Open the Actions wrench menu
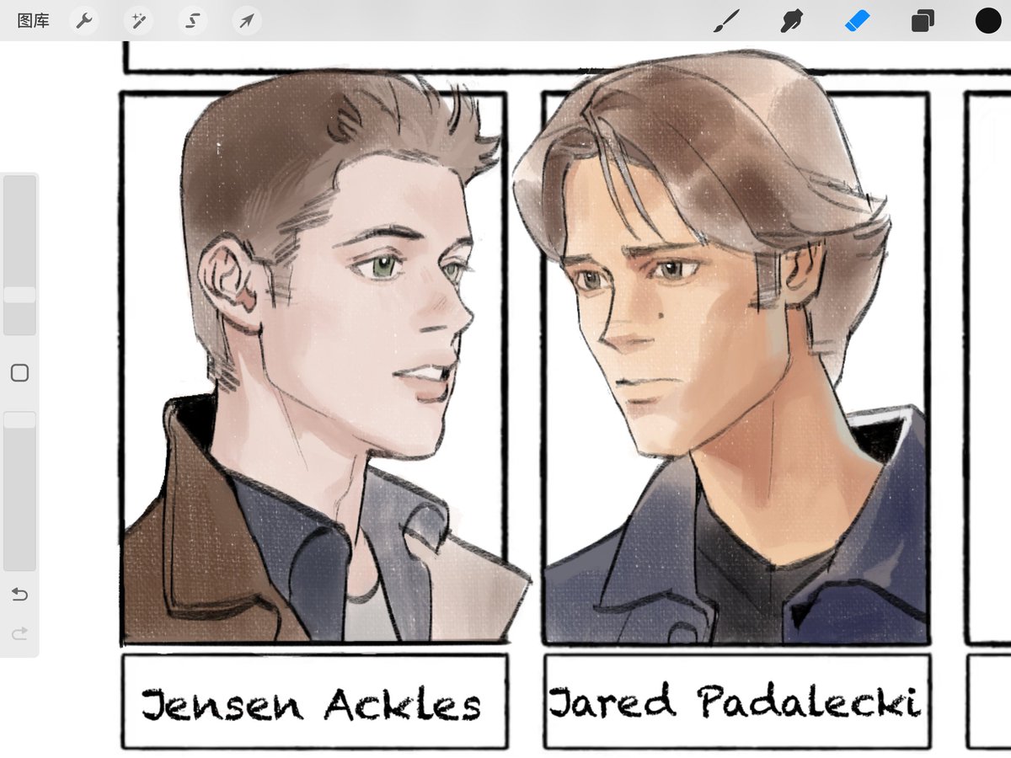The width and height of the screenshot is (1011, 758). [x=83, y=21]
